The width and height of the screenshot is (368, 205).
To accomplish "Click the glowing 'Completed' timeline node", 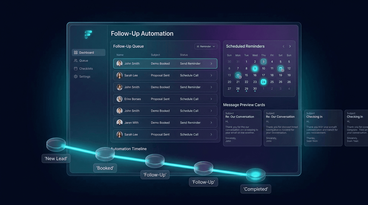I will [256, 175].
